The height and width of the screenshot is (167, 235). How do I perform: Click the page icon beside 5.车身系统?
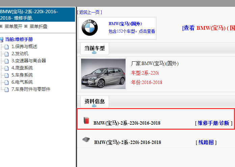coord(7,75)
